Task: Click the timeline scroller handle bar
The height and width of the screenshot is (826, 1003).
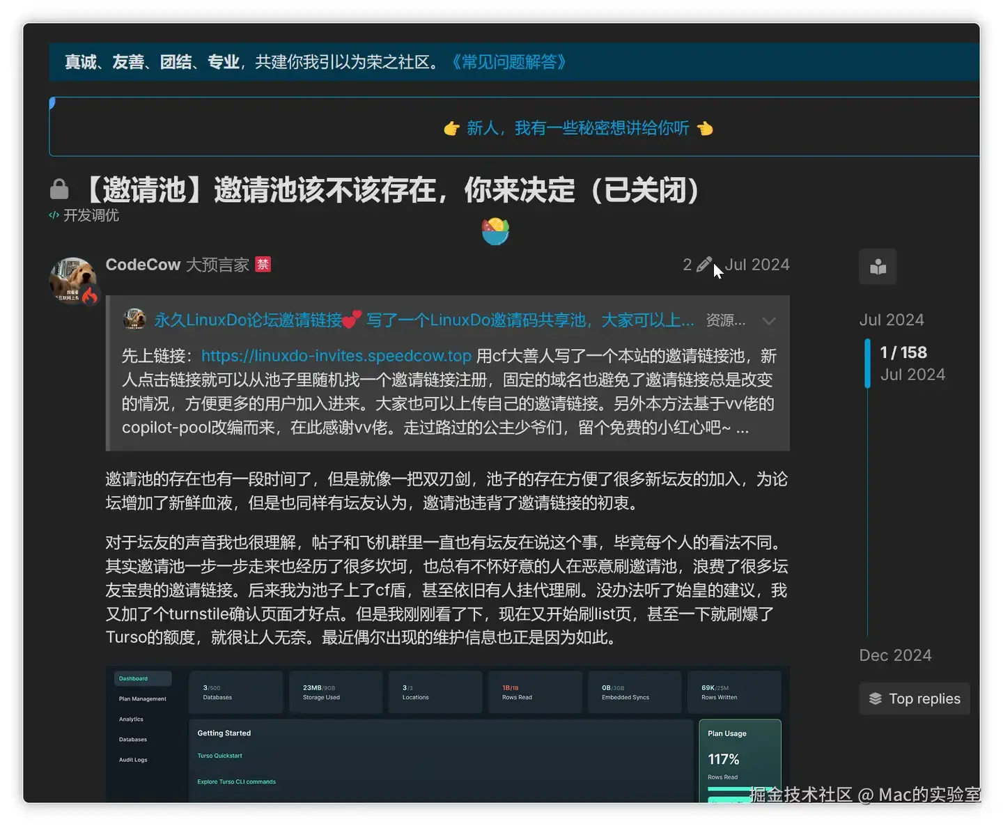Action: pyautogui.click(x=867, y=363)
